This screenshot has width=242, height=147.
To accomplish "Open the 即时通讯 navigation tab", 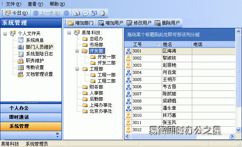I will coord(31,117).
